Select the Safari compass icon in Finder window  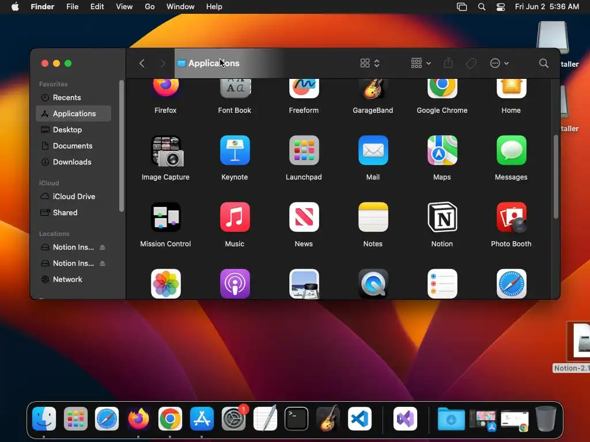[512, 284]
